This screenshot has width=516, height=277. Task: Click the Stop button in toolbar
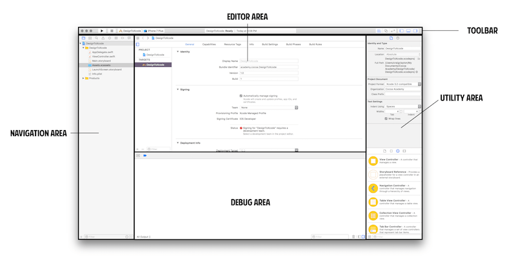click(112, 31)
